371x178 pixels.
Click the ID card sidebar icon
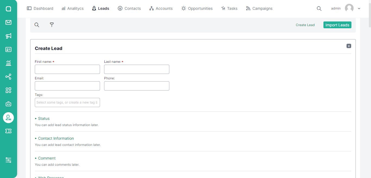(x=8, y=49)
